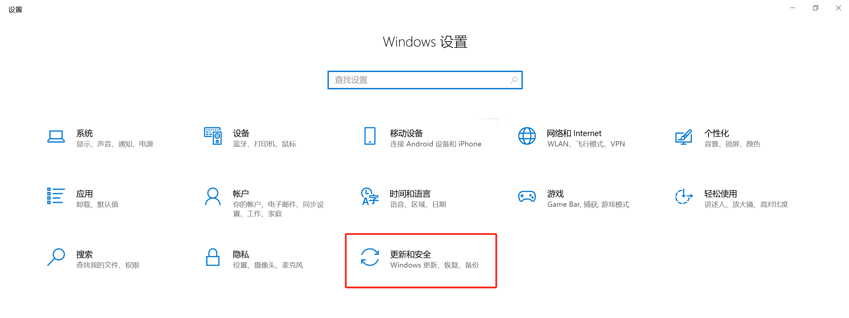Click the 隐私 lock icon

pyautogui.click(x=213, y=257)
